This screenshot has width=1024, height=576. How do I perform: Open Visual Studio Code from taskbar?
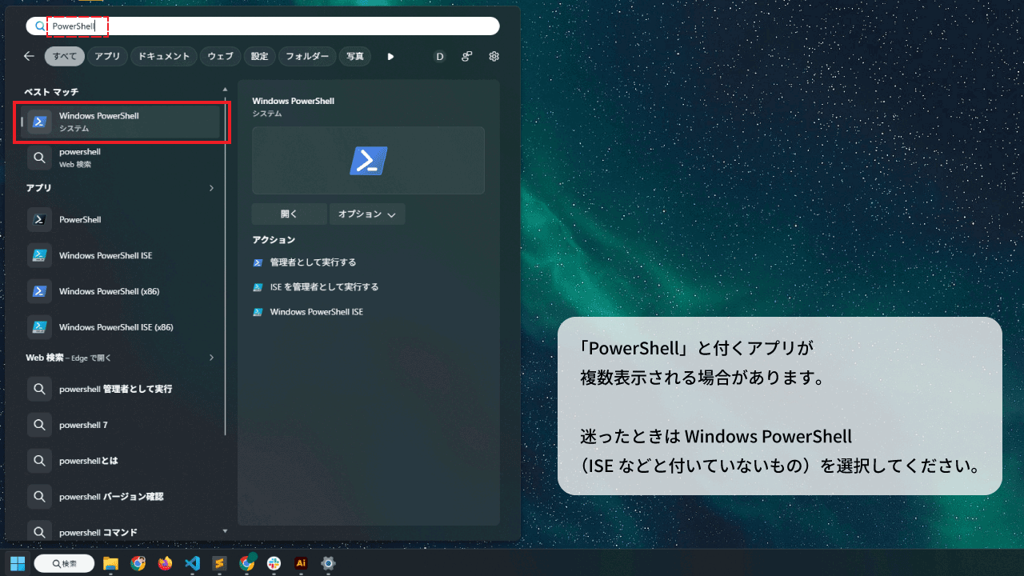click(192, 563)
